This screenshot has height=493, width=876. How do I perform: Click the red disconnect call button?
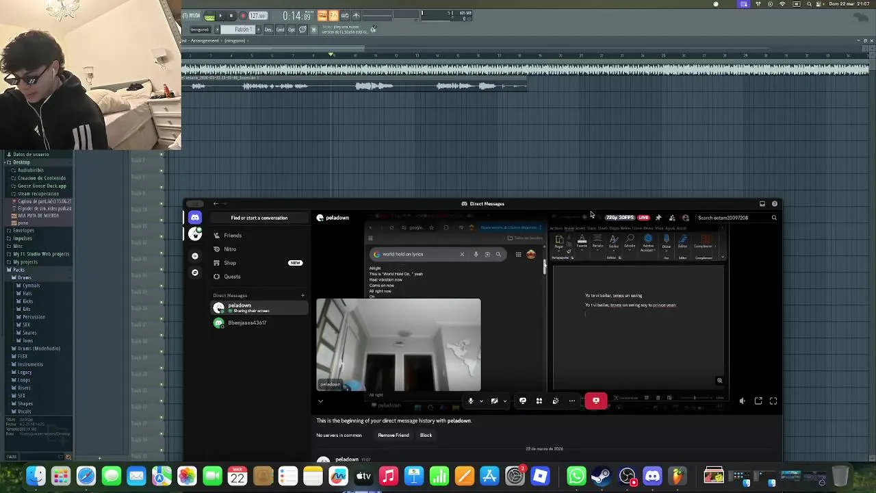(595, 401)
